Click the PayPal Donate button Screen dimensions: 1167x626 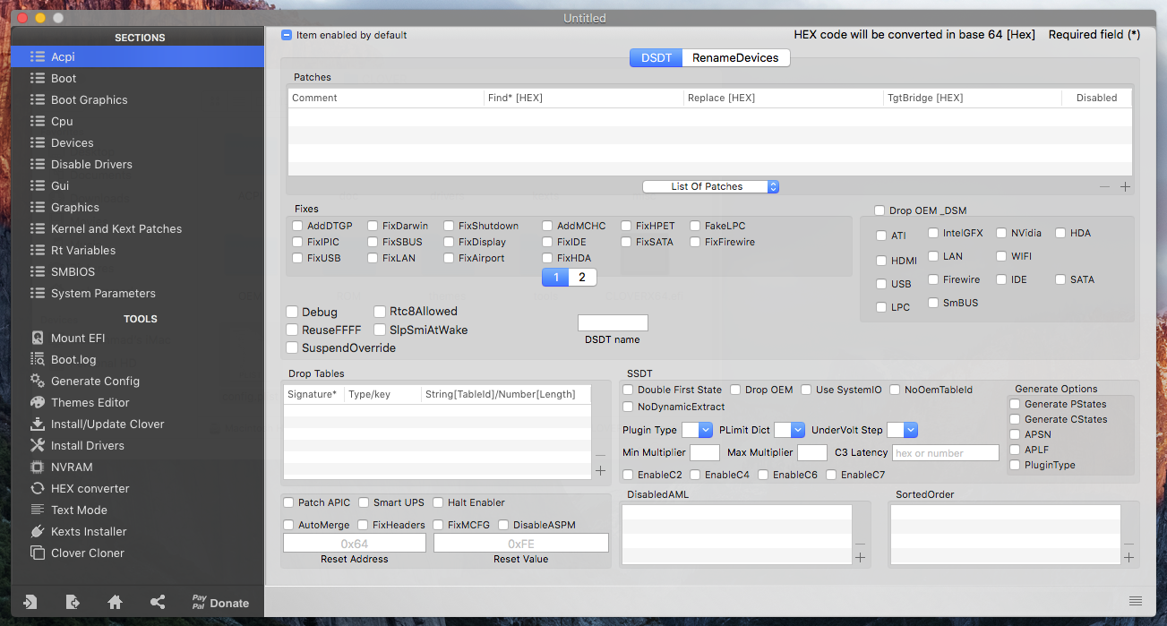pyautogui.click(x=220, y=603)
